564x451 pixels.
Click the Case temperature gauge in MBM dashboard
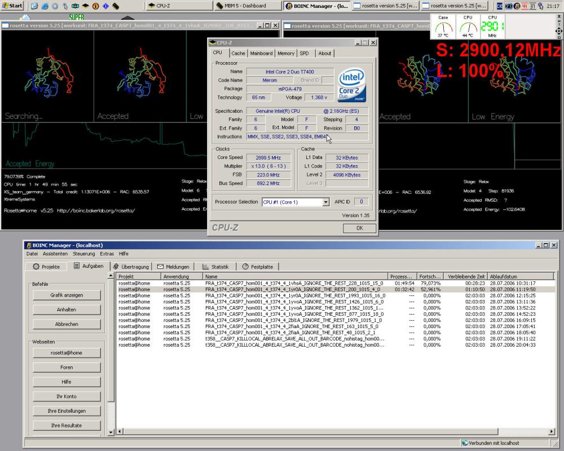(443, 26)
